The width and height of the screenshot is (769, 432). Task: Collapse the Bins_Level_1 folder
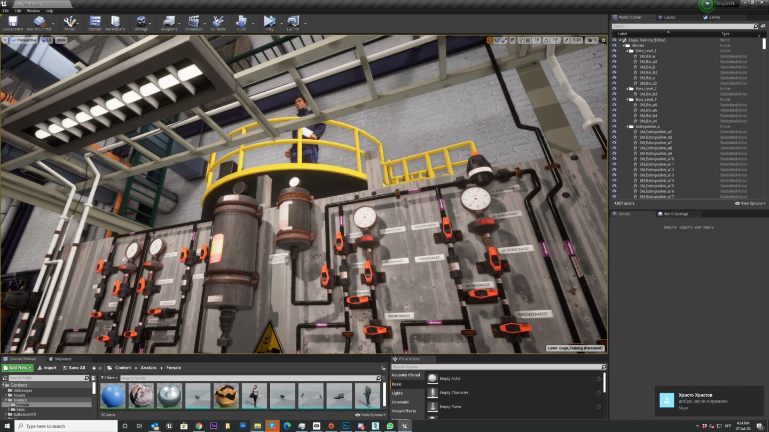[627, 51]
